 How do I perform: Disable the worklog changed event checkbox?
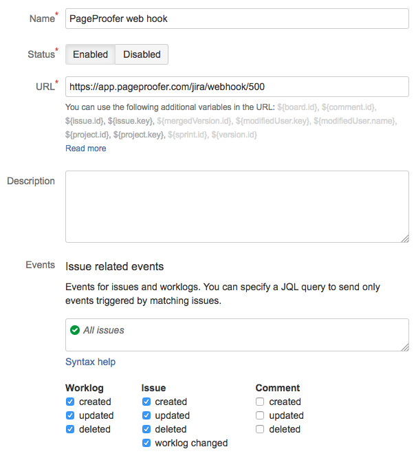click(x=146, y=443)
